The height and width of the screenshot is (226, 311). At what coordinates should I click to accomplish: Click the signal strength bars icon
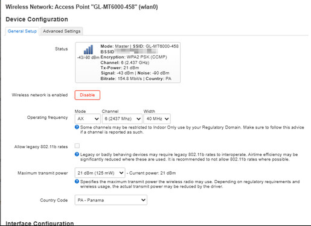[88, 49]
